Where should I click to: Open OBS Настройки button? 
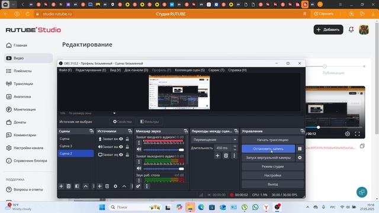272,175
